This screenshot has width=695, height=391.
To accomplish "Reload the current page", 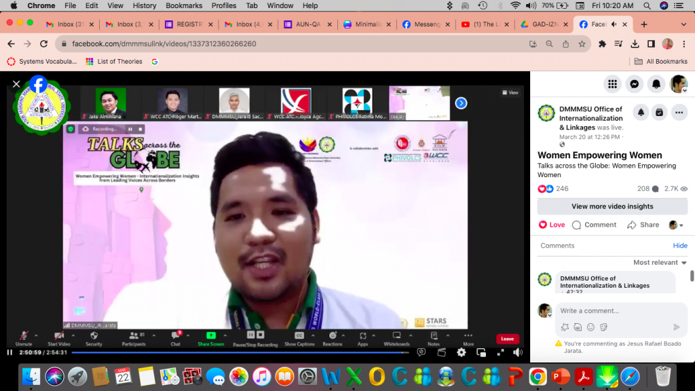I will 43,44.
